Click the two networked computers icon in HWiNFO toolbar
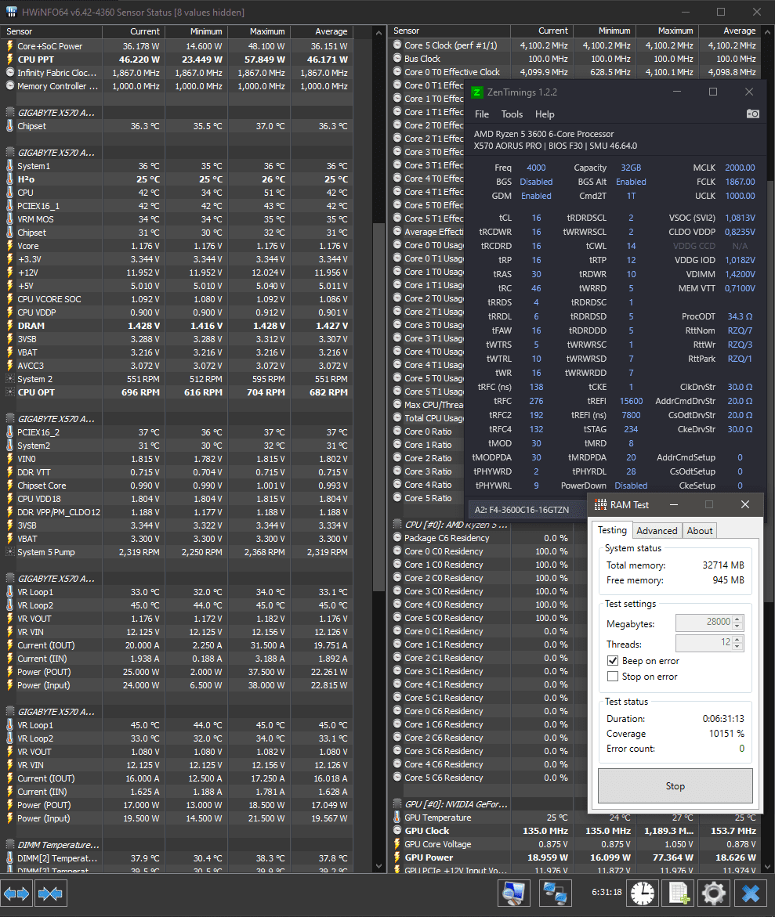 [554, 893]
